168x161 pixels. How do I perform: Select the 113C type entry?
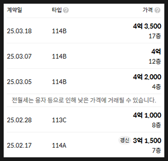(x=59, y=120)
